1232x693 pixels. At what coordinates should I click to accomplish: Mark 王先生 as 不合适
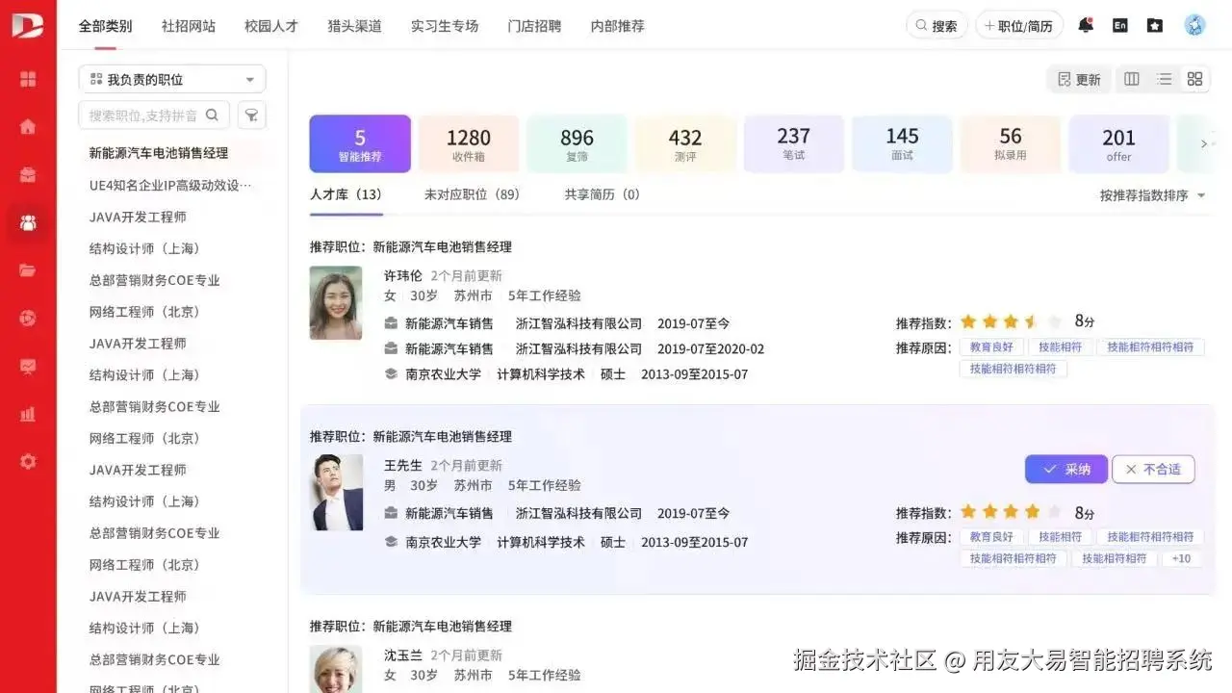pos(1153,470)
